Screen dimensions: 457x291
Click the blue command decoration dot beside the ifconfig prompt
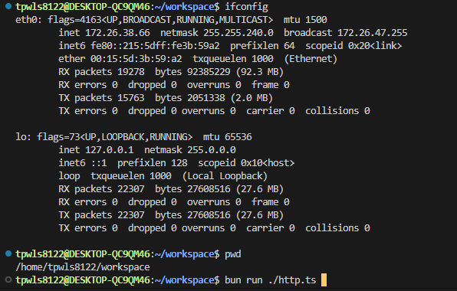pyautogui.click(x=8, y=6)
